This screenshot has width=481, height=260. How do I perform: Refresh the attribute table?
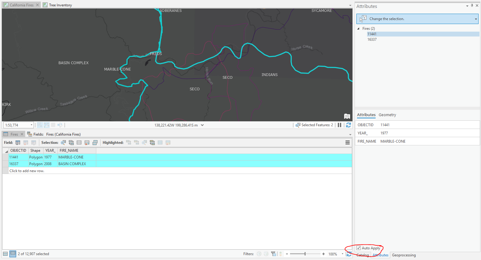[349, 254]
